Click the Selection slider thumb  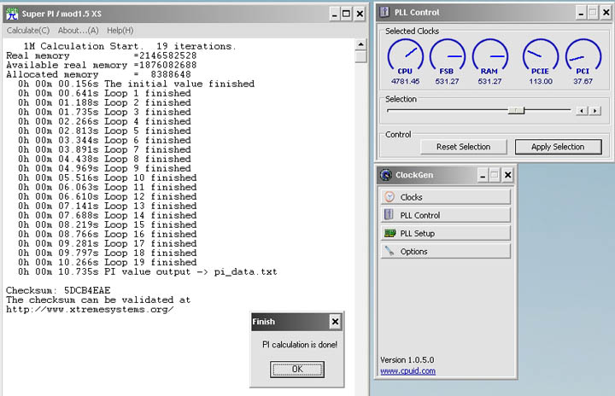pyautogui.click(x=516, y=111)
